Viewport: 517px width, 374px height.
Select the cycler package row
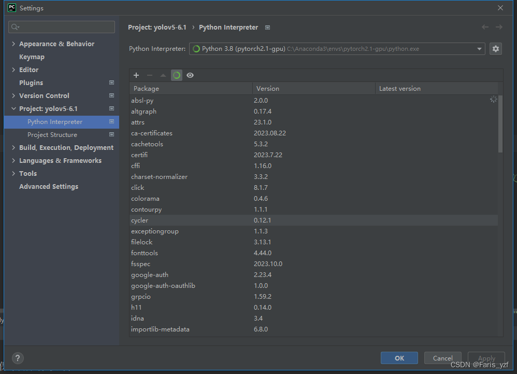tap(313, 220)
